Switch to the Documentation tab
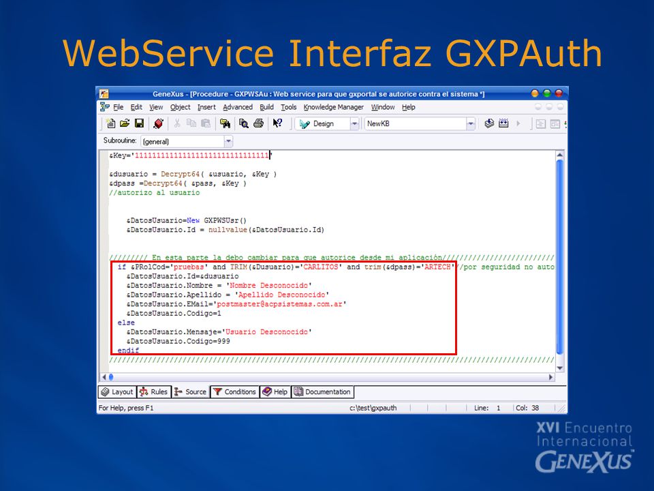This screenshot has height=491, width=654. pyautogui.click(x=322, y=391)
